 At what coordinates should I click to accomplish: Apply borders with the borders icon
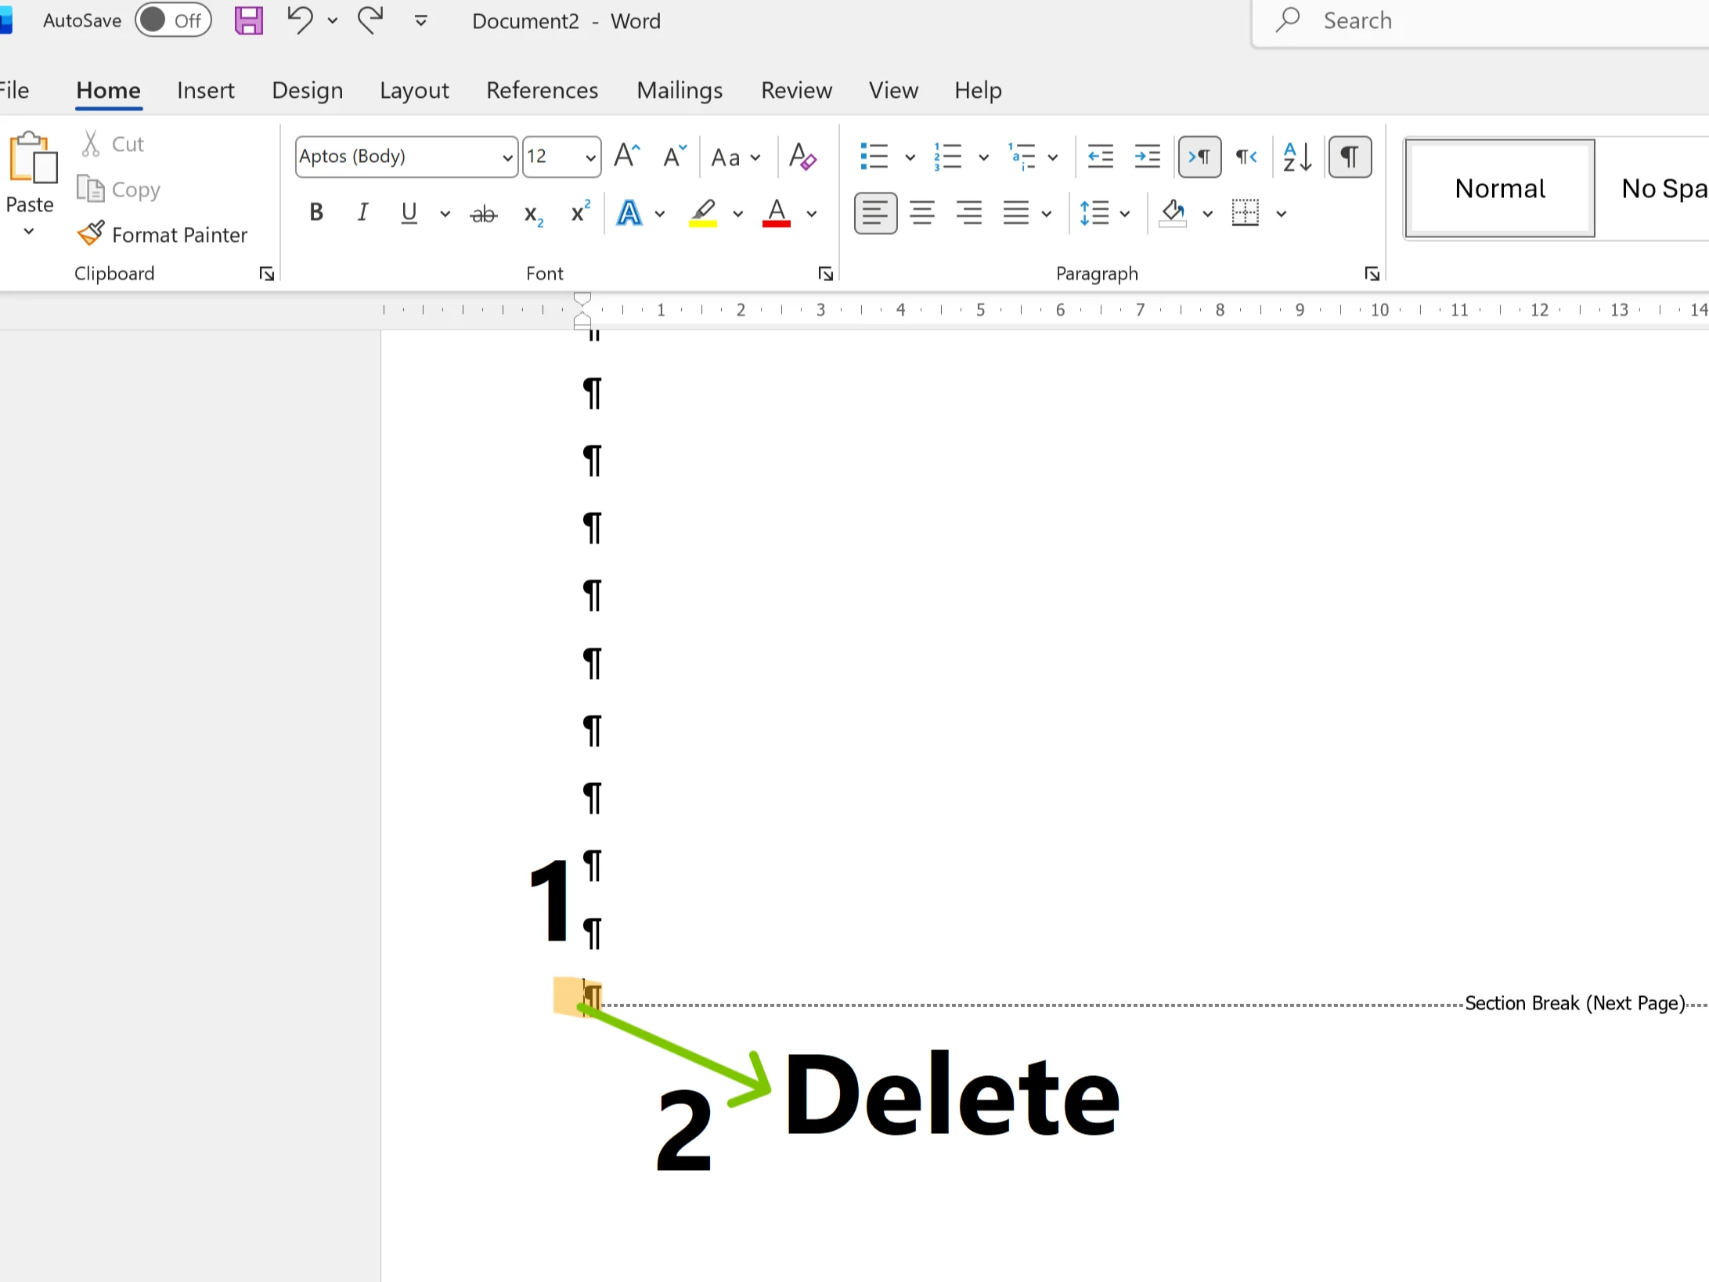[x=1246, y=213]
